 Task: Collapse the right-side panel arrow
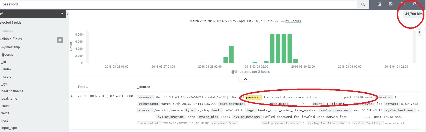(420, 32)
